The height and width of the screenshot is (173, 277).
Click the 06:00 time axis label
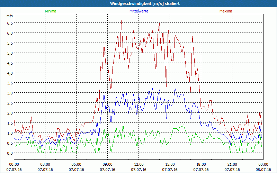[76, 165]
